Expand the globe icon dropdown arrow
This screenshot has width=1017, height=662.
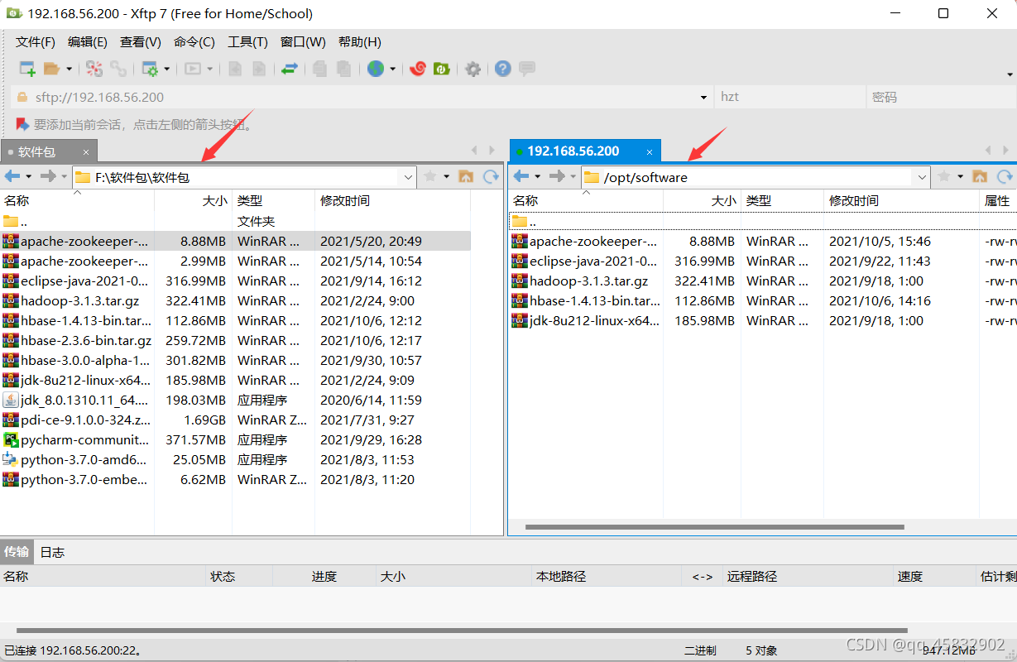click(392, 70)
